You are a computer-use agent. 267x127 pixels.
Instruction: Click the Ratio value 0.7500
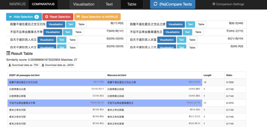click(230, 82)
